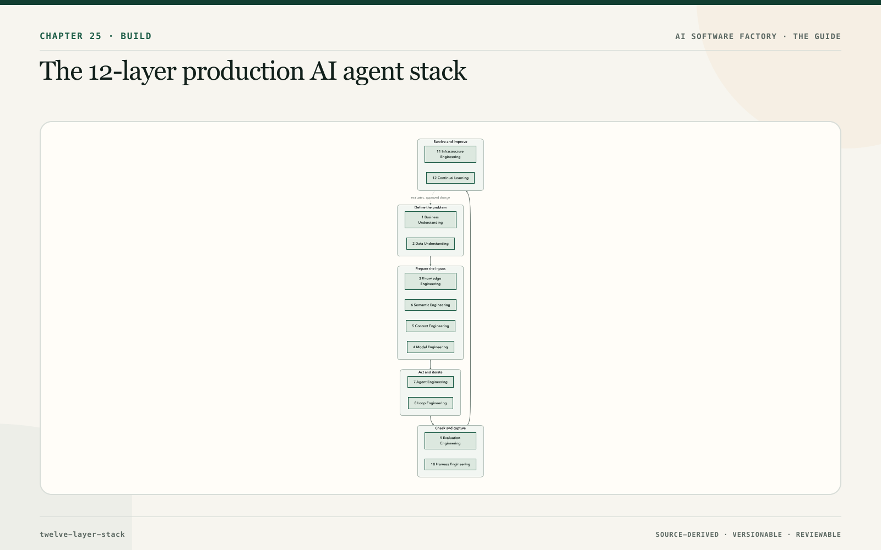Click the '3 Knowledge Engineering' node
The height and width of the screenshot is (550, 881).
click(x=430, y=281)
